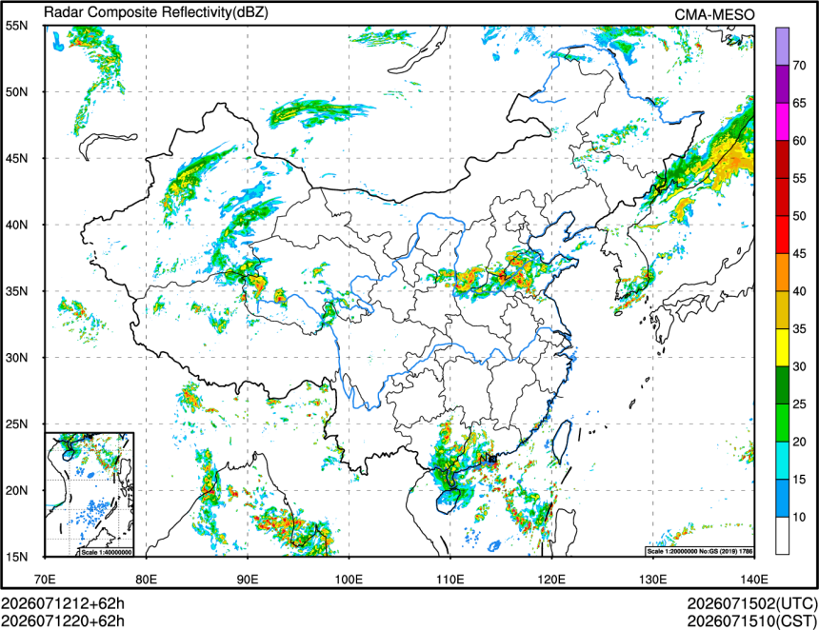Click the cyan 15-20 dBZ legend swatch
The width and height of the screenshot is (819, 630).
pos(783,460)
